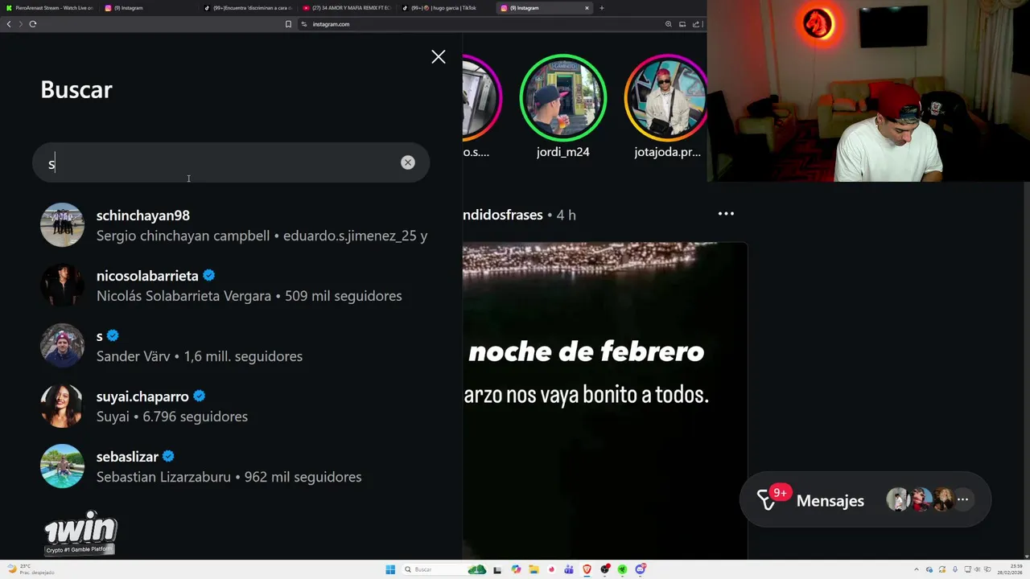
Task: Switch to hugo garcia TikTok tab
Action: [445, 8]
